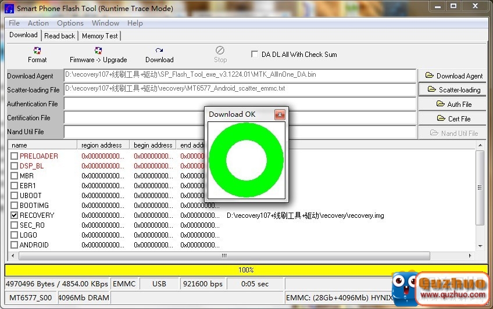Click the green circle in Download OK dialog
The width and height of the screenshot is (493, 309).
pyautogui.click(x=246, y=160)
